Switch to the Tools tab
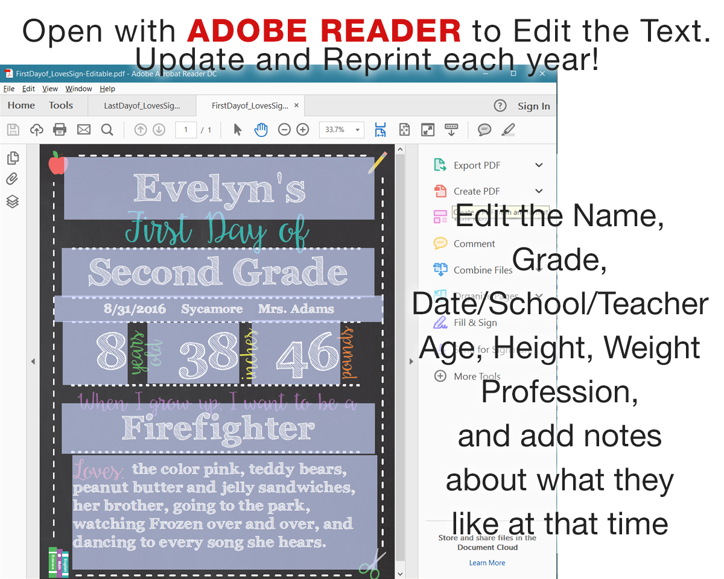 click(x=61, y=106)
